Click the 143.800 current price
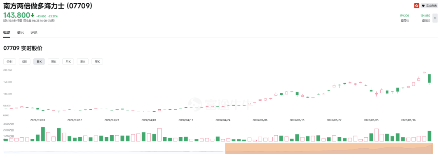Viewport: 445px width, 159px height. (16, 15)
